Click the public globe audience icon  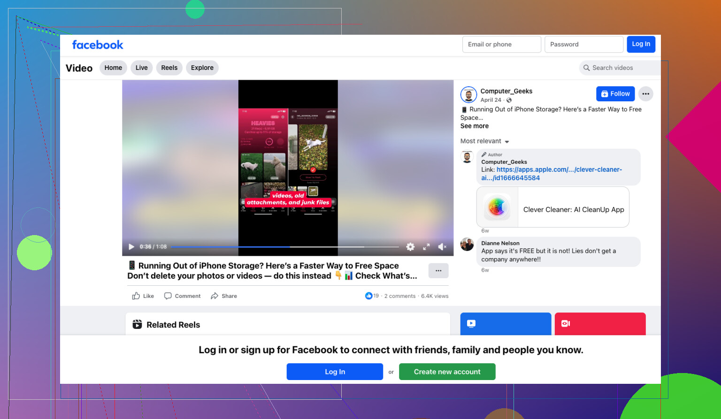(x=509, y=100)
